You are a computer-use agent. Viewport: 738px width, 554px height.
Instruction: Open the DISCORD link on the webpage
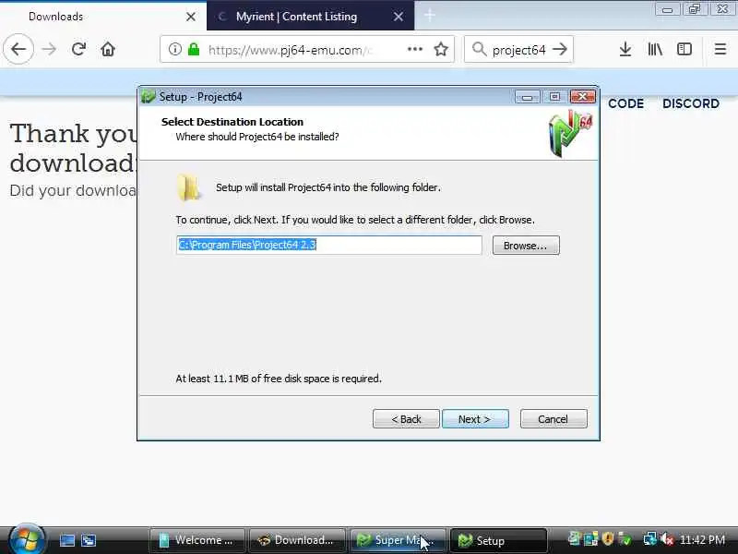pyautogui.click(x=690, y=103)
